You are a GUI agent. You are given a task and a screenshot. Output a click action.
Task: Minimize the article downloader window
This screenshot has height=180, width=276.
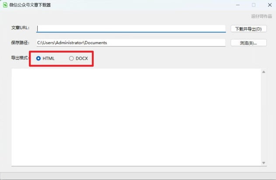point(238,5)
